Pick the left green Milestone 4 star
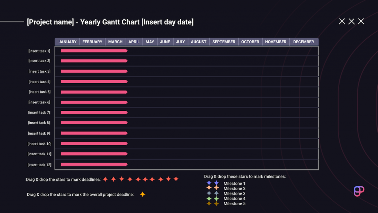 point(209,199)
